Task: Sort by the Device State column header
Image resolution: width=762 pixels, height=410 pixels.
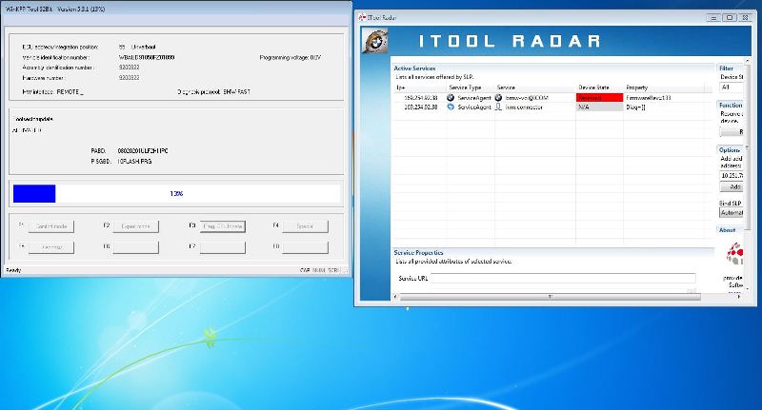Action: click(x=593, y=88)
